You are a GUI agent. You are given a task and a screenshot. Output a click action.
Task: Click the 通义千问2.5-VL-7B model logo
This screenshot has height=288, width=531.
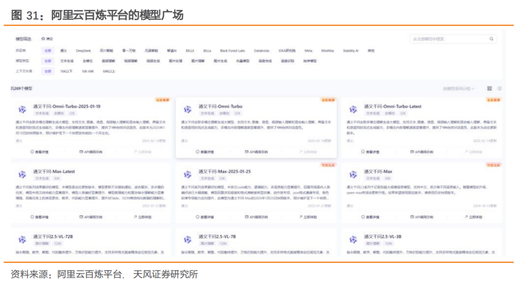(188, 240)
